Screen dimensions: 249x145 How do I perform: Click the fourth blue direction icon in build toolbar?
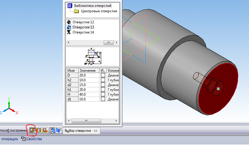[x=52, y=130]
